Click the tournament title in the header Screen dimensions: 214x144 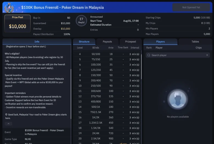63,7
